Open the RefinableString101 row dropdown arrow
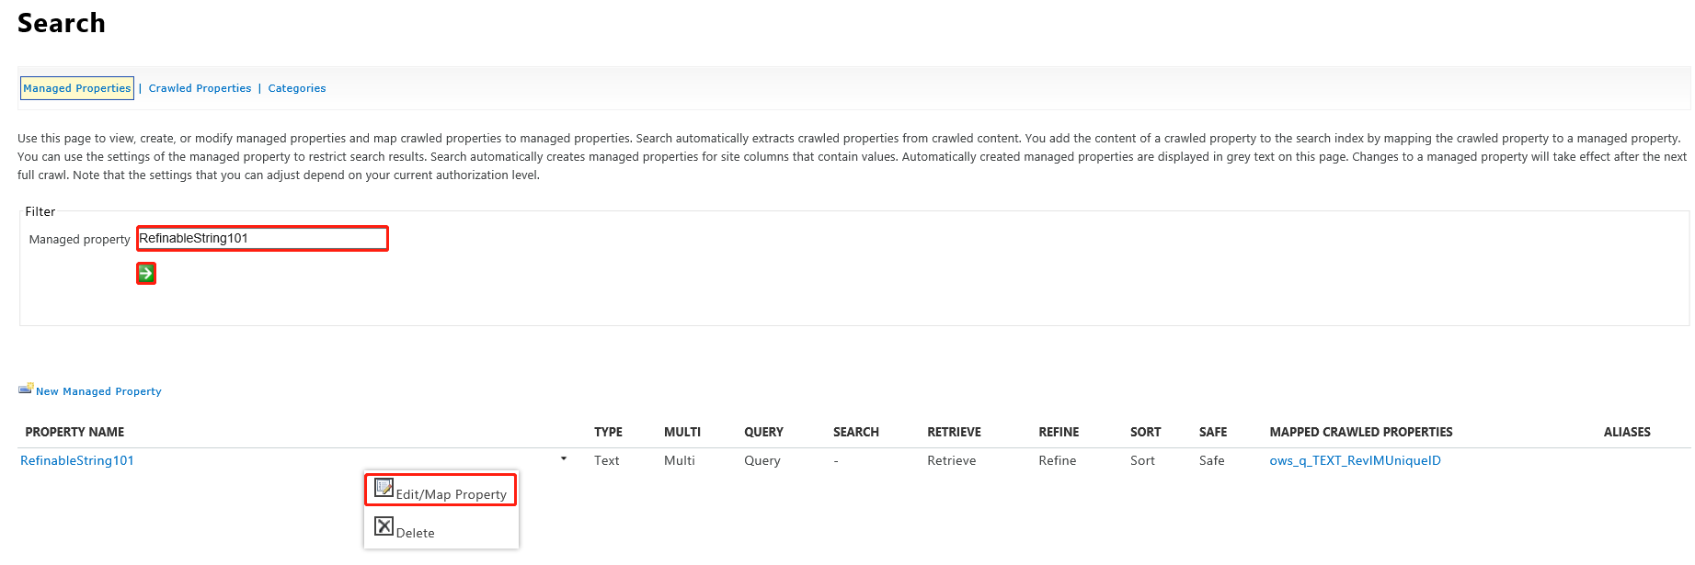 pos(564,458)
